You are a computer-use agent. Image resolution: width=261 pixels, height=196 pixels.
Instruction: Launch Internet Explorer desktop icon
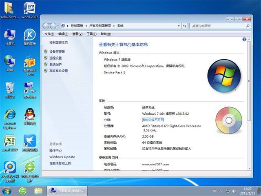pyautogui.click(x=10, y=119)
